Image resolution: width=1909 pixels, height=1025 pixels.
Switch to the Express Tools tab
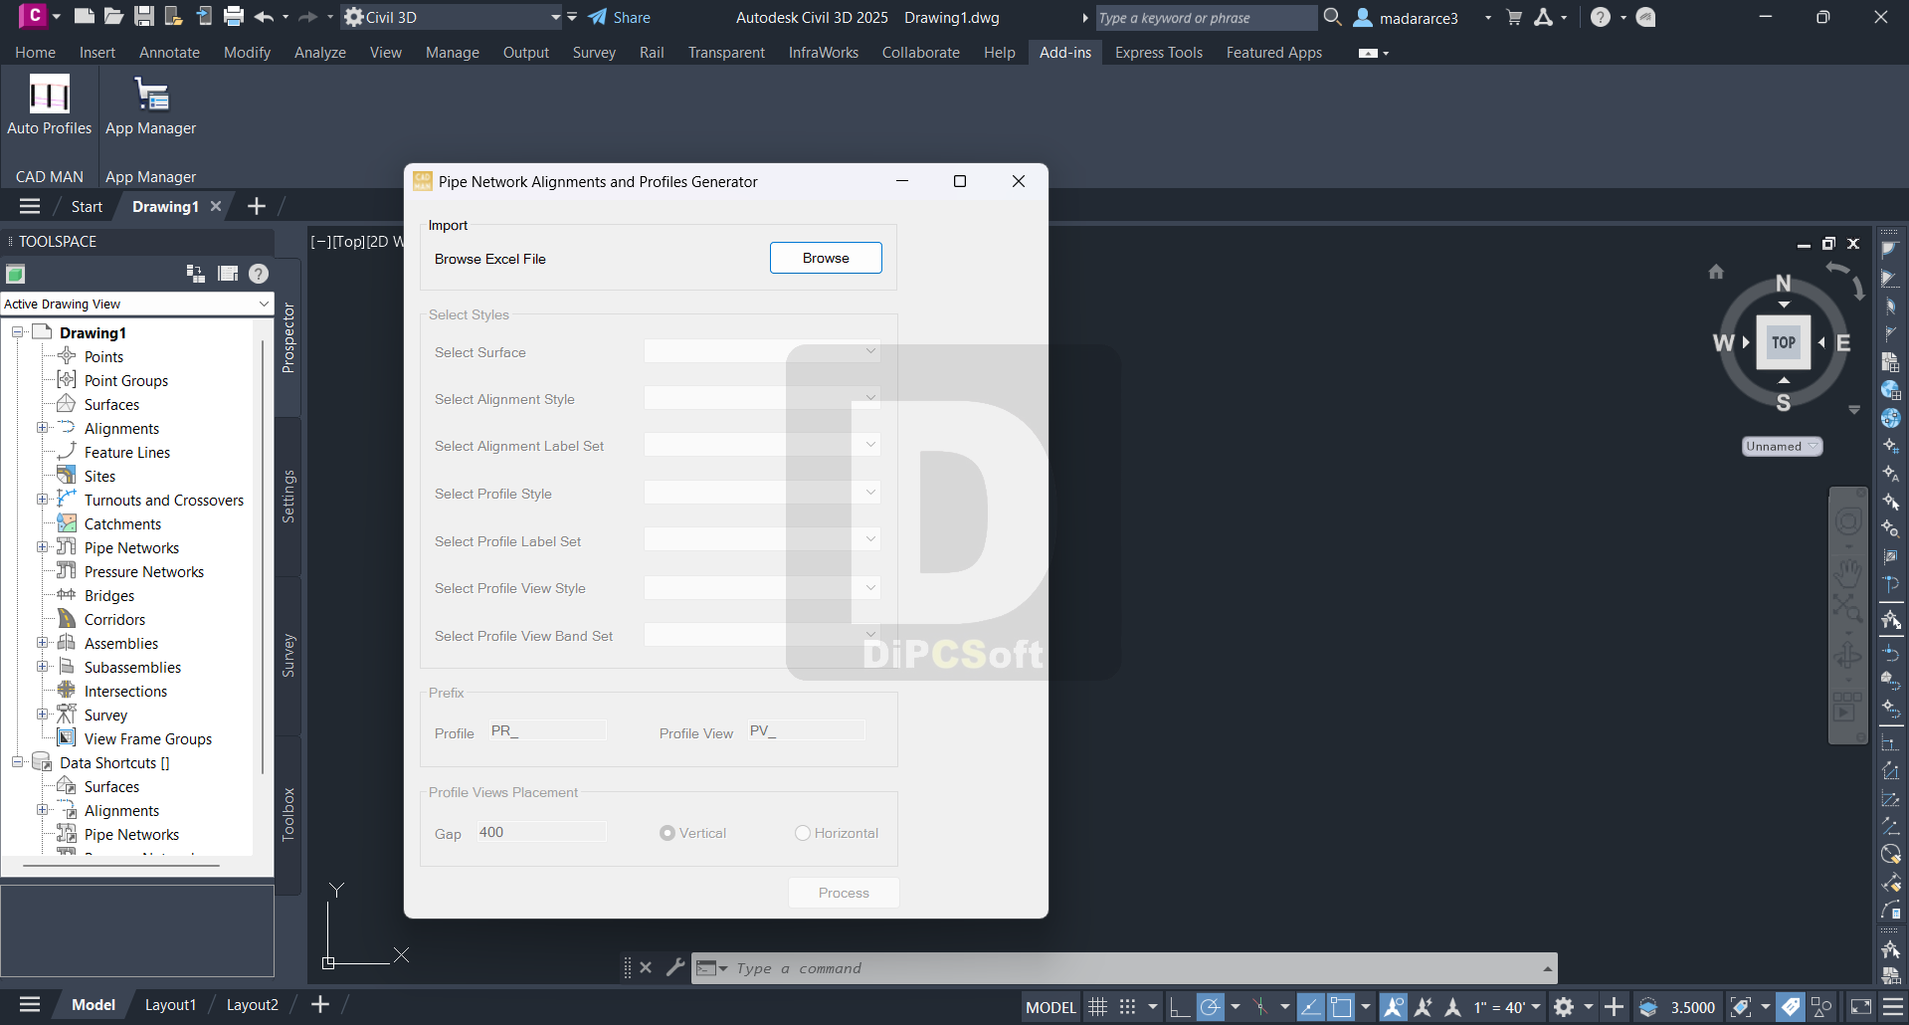coord(1159,53)
